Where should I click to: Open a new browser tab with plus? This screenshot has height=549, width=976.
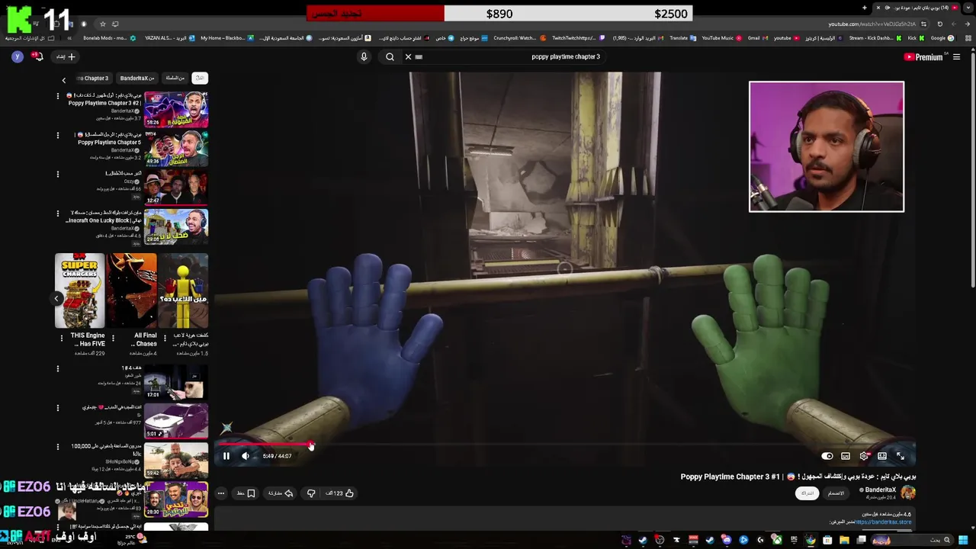click(864, 8)
